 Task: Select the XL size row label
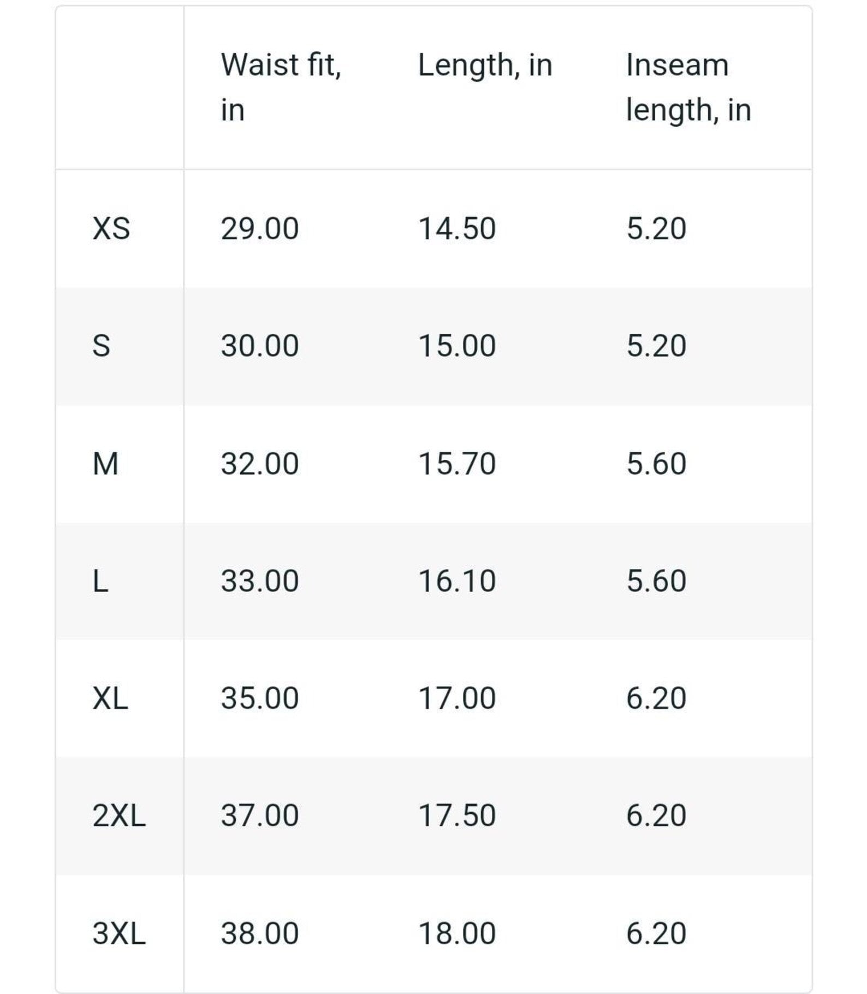pos(110,698)
